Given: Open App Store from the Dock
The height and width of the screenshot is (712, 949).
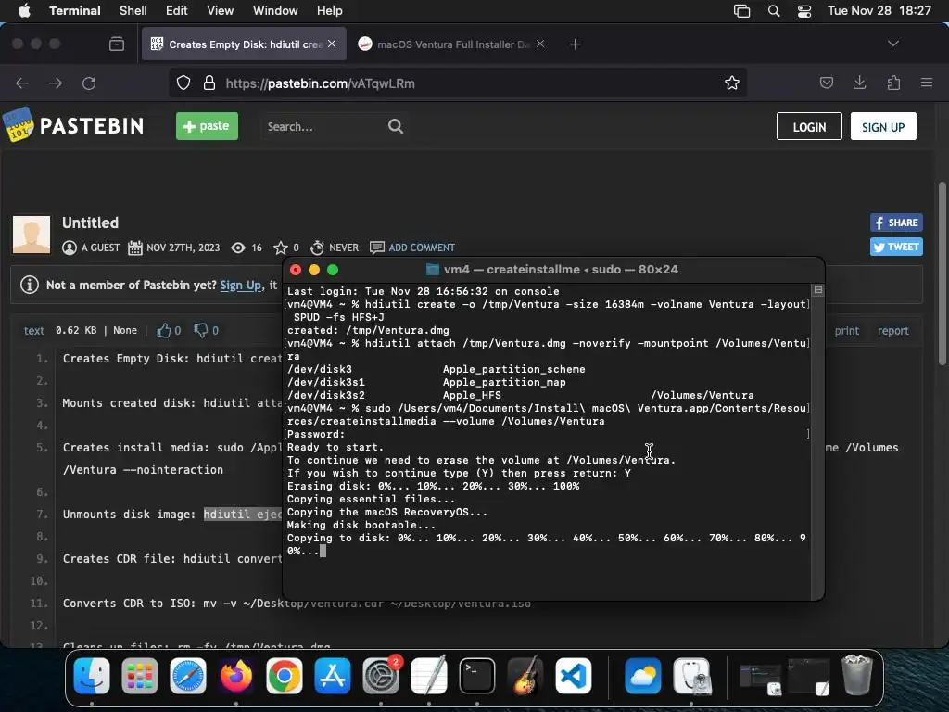Looking at the screenshot, I should click(333, 676).
